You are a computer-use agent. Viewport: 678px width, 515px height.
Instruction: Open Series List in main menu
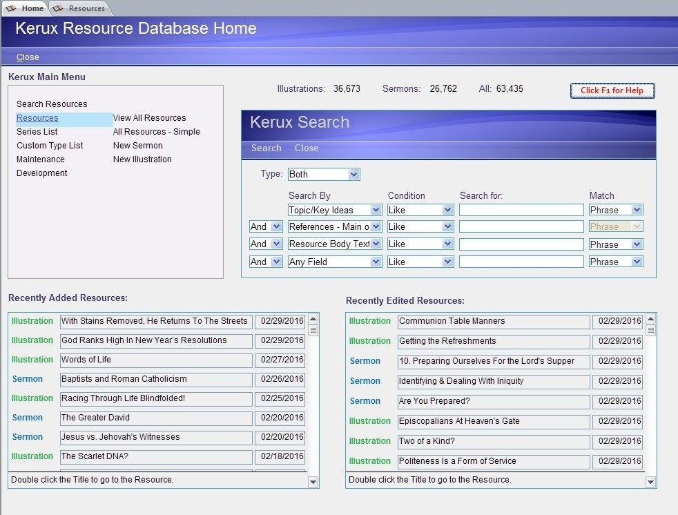(x=37, y=131)
